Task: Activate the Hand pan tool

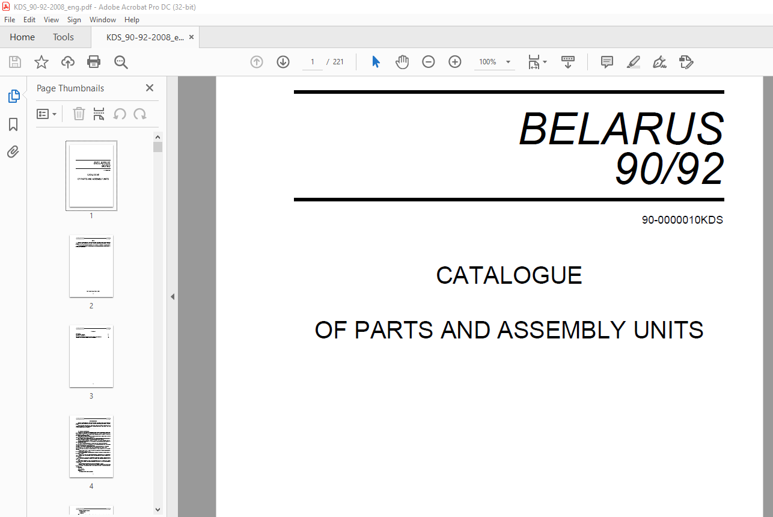Action: coord(402,62)
